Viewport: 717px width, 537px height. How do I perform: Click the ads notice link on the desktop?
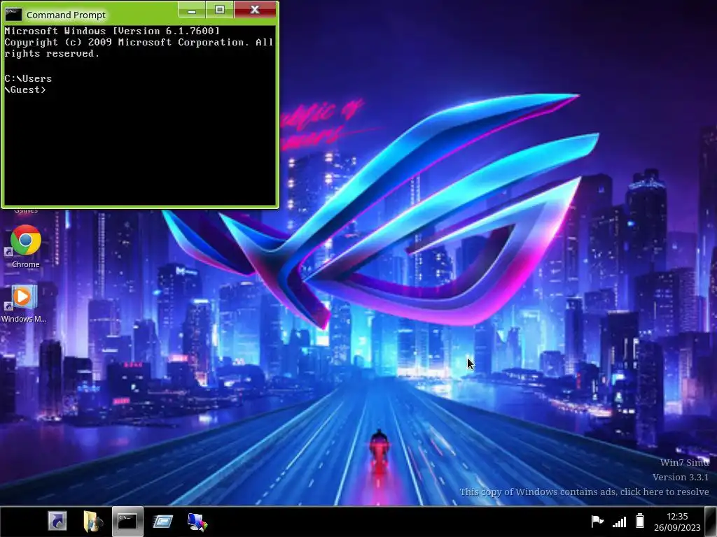pyautogui.click(x=584, y=492)
